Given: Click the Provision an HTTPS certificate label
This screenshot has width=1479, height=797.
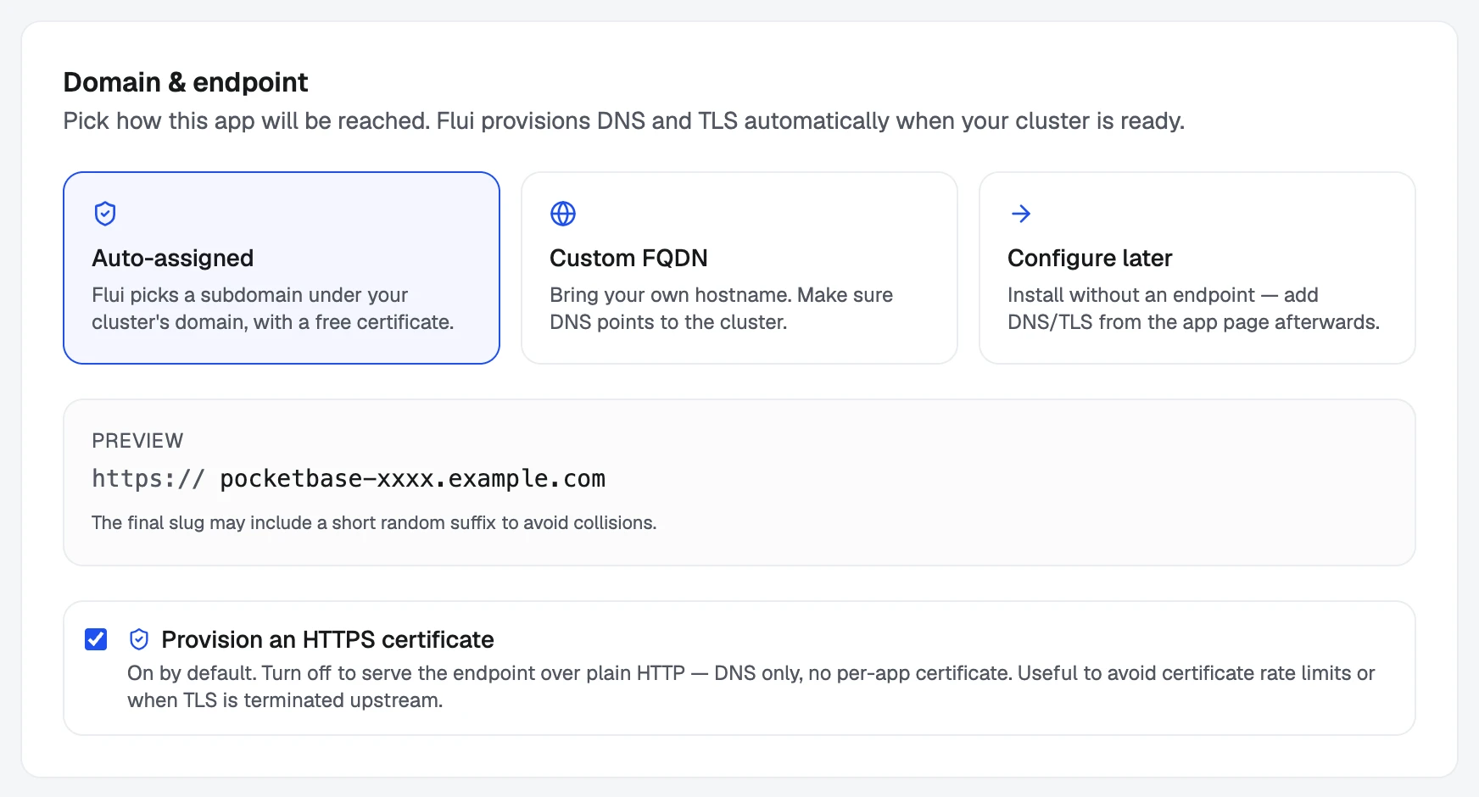Looking at the screenshot, I should click(x=327, y=639).
